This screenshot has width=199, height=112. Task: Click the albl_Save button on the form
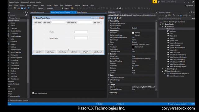coord(38,22)
